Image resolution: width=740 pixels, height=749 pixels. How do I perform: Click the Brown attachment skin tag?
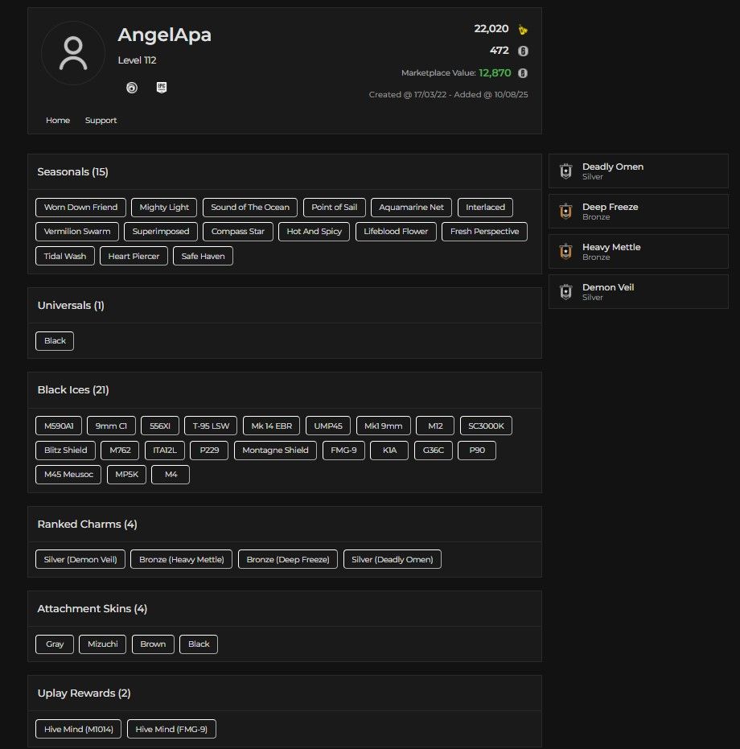click(x=153, y=644)
